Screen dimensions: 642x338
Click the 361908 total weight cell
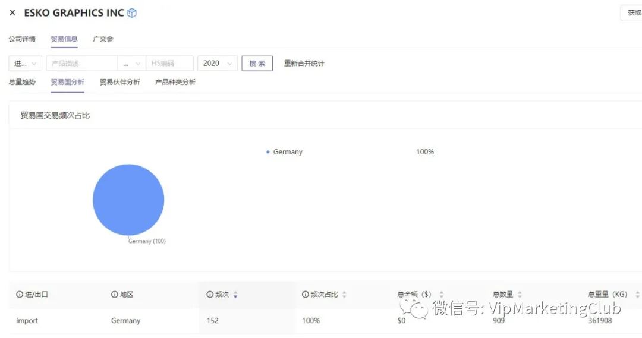pos(600,321)
